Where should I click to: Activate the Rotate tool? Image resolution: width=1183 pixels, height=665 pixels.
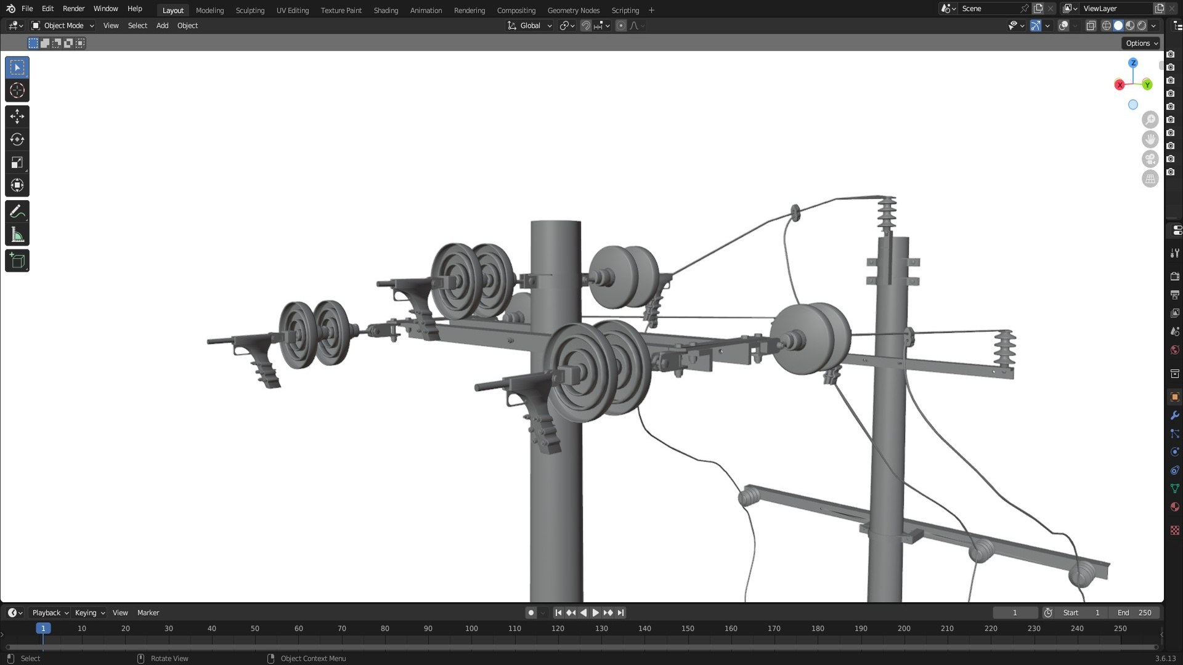[17, 139]
